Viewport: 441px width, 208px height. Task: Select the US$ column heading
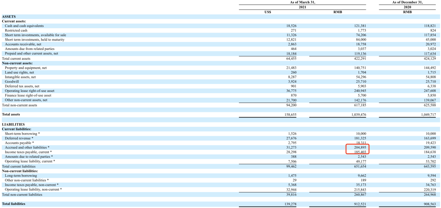click(268, 12)
